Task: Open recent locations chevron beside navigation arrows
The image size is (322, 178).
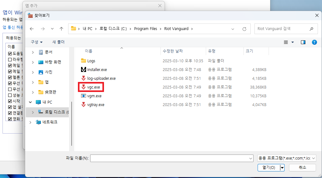Action: click(x=52, y=29)
